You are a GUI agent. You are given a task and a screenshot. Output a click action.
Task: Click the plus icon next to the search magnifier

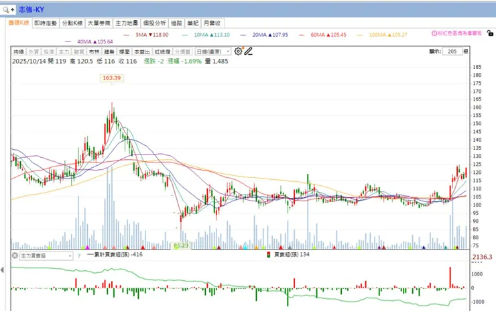coord(12,10)
